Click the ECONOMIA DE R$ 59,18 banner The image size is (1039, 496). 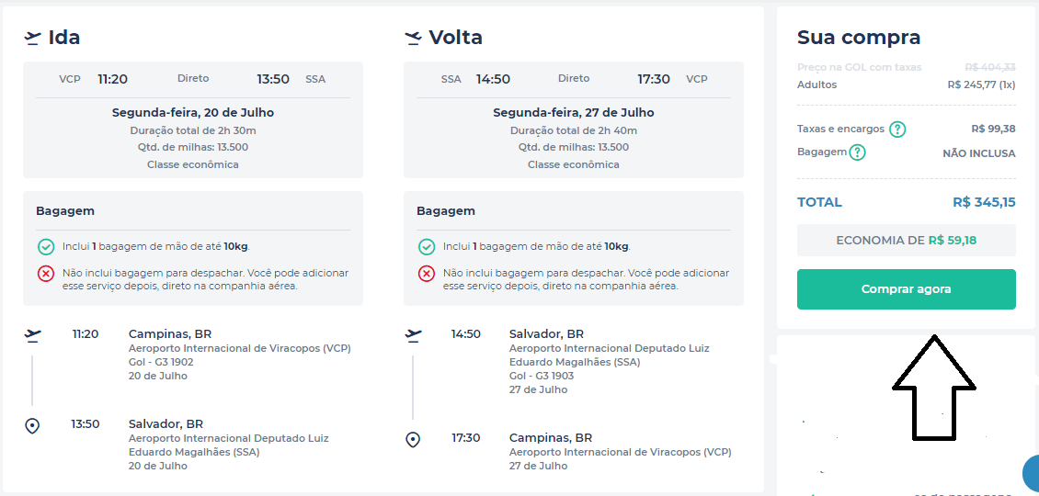tap(906, 241)
